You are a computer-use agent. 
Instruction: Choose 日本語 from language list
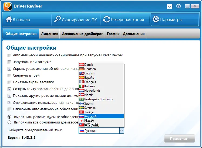[101, 121]
